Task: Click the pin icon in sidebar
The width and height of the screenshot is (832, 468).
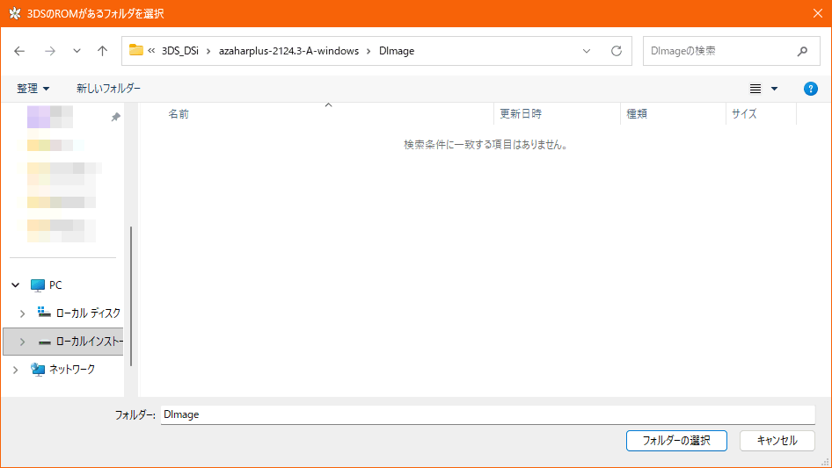Action: (x=115, y=117)
